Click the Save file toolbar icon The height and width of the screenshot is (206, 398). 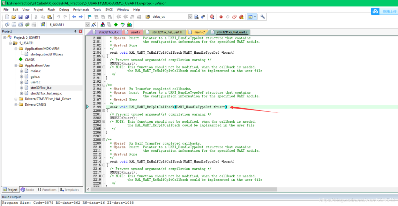tap(20, 17)
